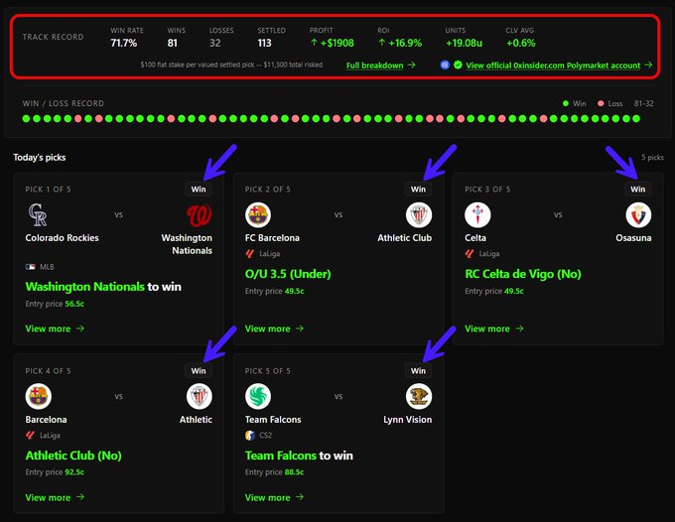This screenshot has width=675, height=522.
Task: Click the 92.5c entry price
Action: point(74,472)
